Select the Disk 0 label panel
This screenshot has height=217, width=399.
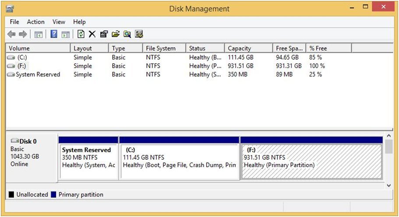coord(31,157)
